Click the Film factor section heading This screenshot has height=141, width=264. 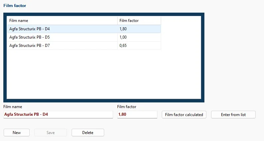tap(15, 6)
